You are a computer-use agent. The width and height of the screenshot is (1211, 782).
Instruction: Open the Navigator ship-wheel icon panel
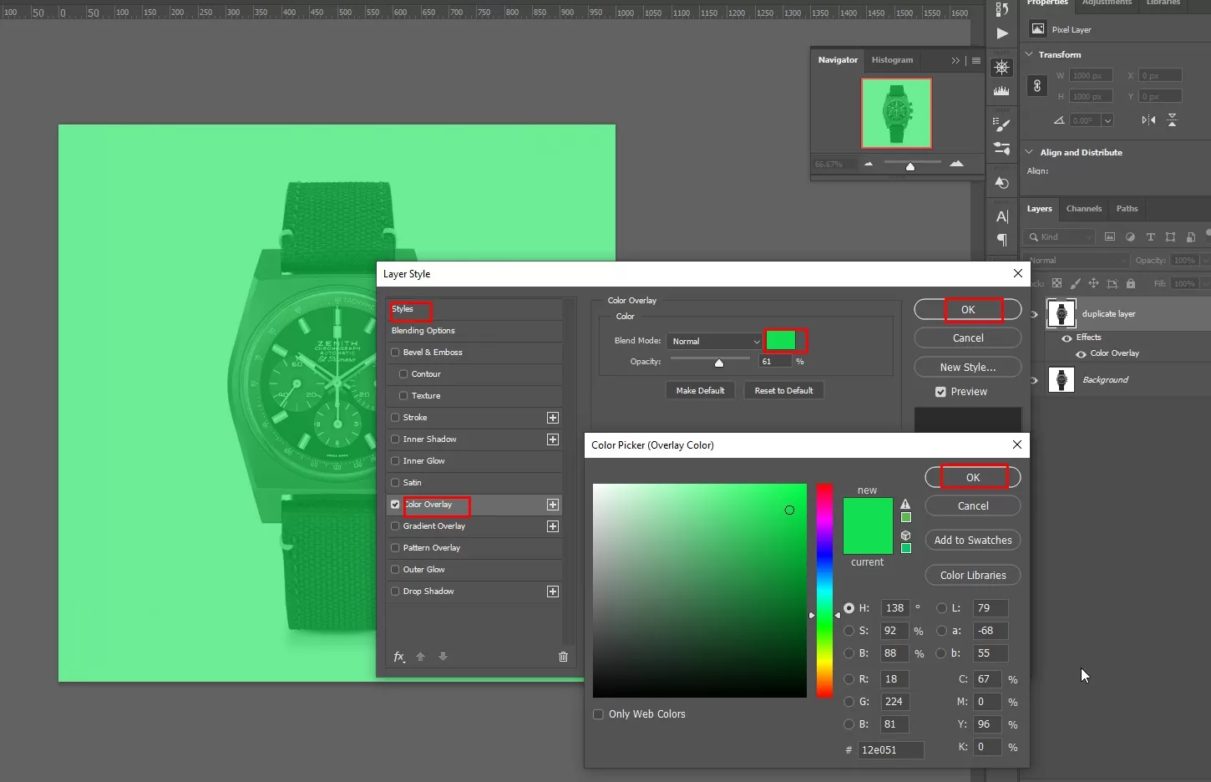pyautogui.click(x=1002, y=68)
